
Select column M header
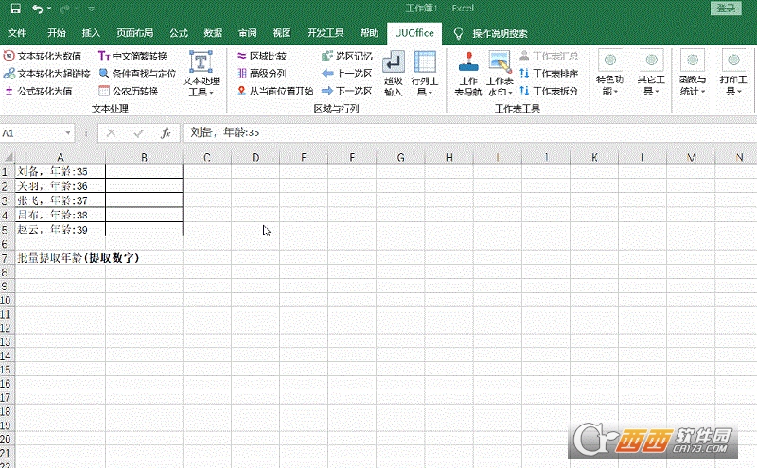click(692, 157)
